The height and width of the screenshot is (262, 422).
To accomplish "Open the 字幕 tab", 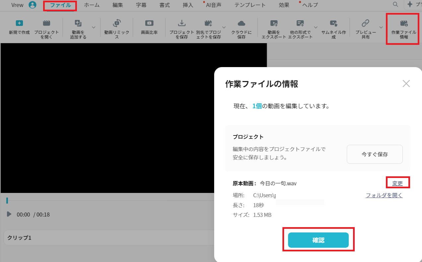I will point(141,5).
